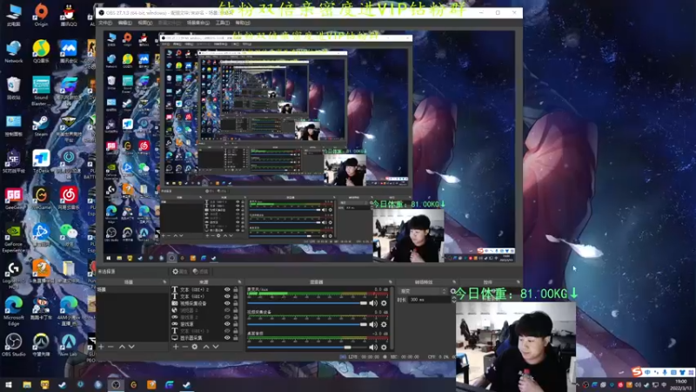Hide the 视频采集设备 source via eye icon
This screenshot has height=392, width=696.
227,303
